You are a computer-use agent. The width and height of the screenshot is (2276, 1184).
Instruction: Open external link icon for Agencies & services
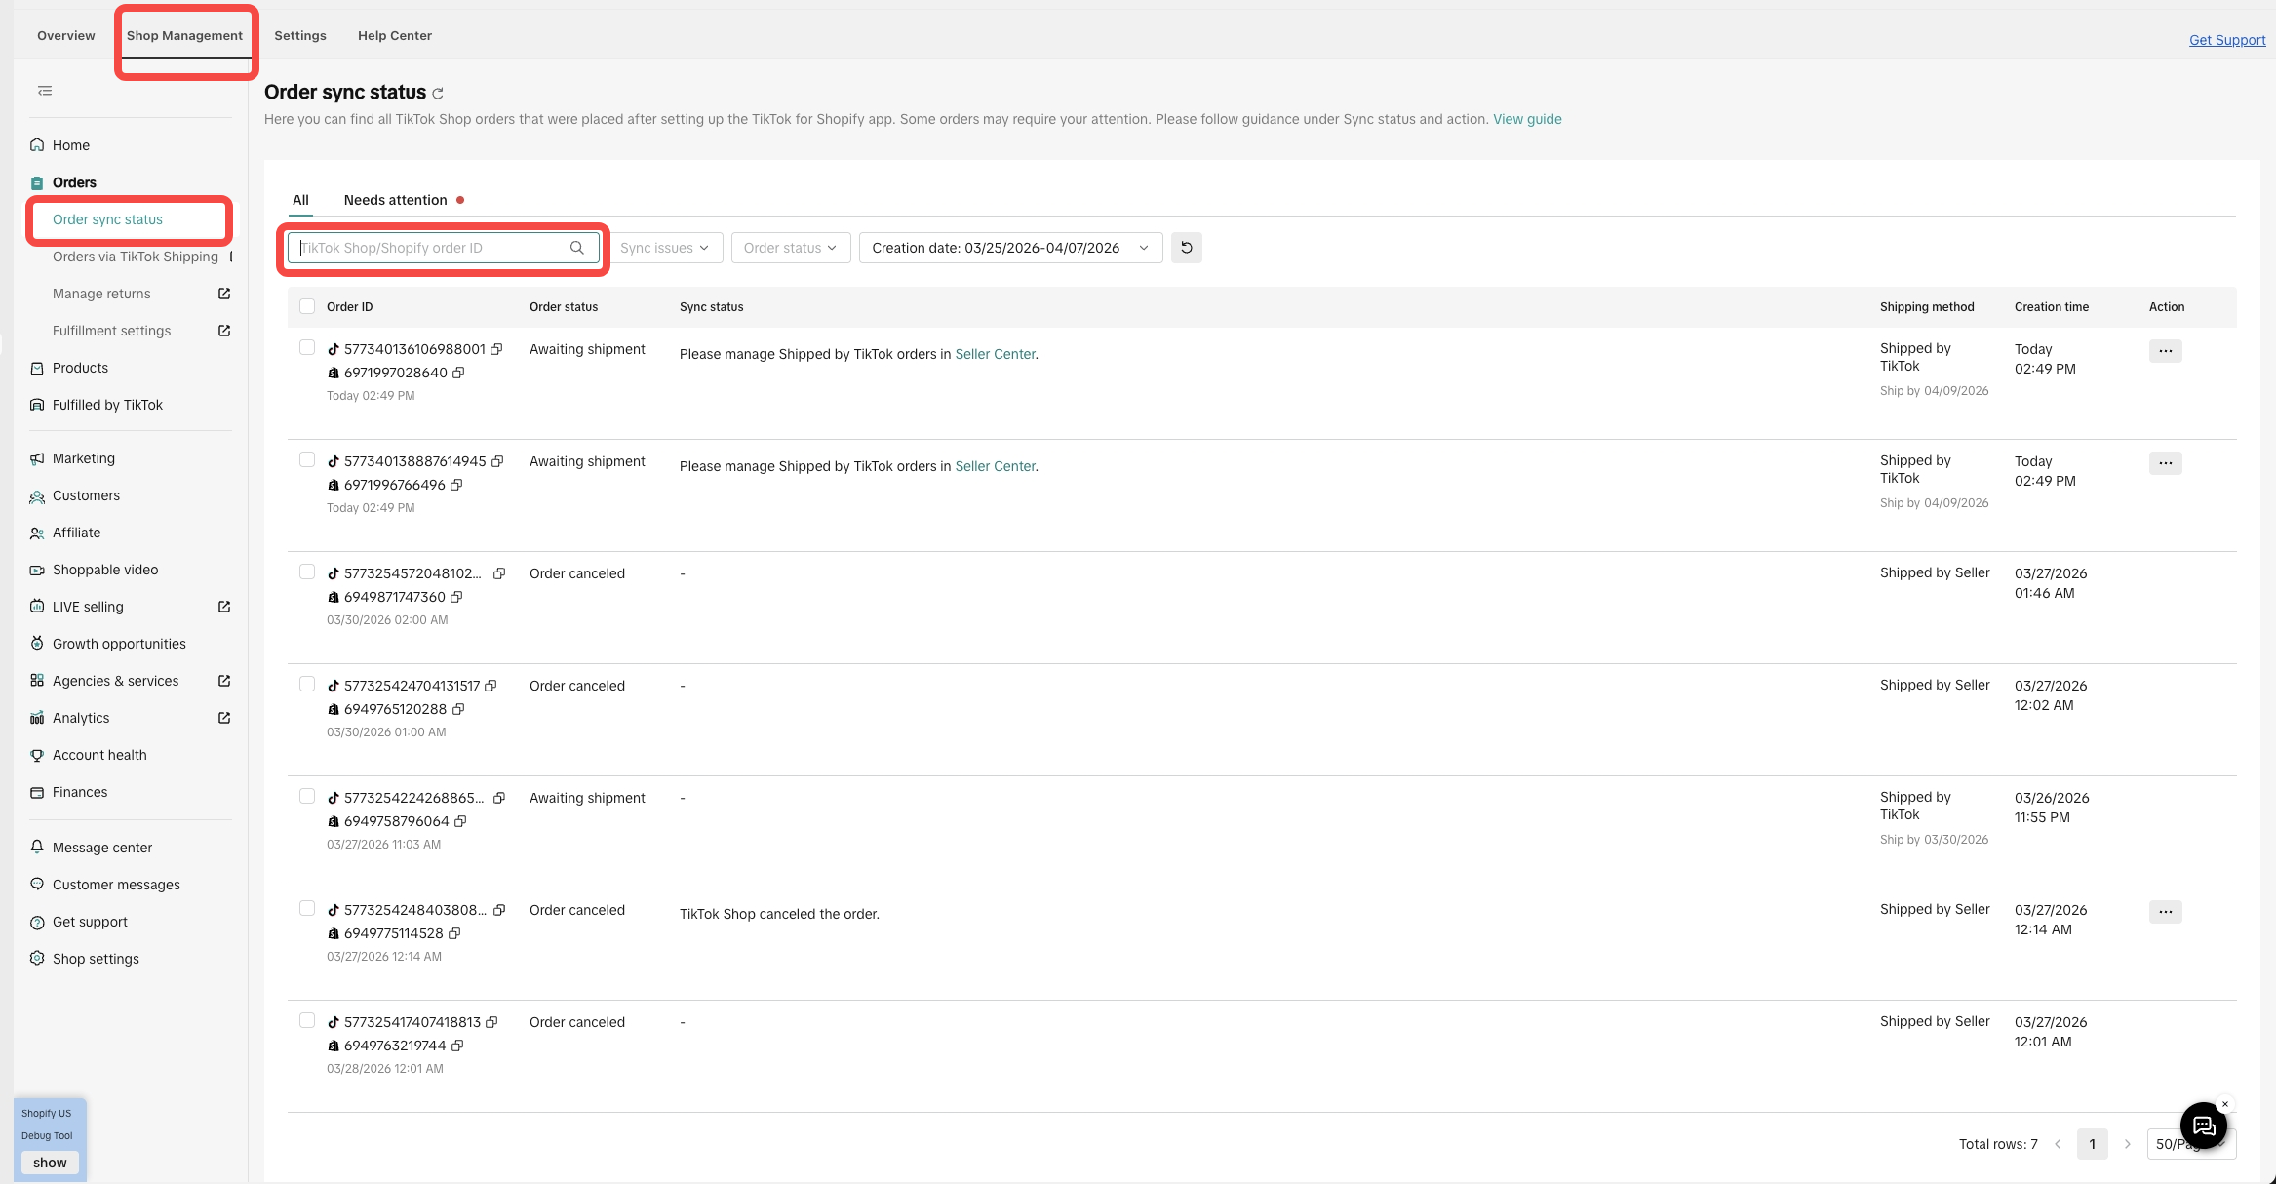click(x=224, y=681)
